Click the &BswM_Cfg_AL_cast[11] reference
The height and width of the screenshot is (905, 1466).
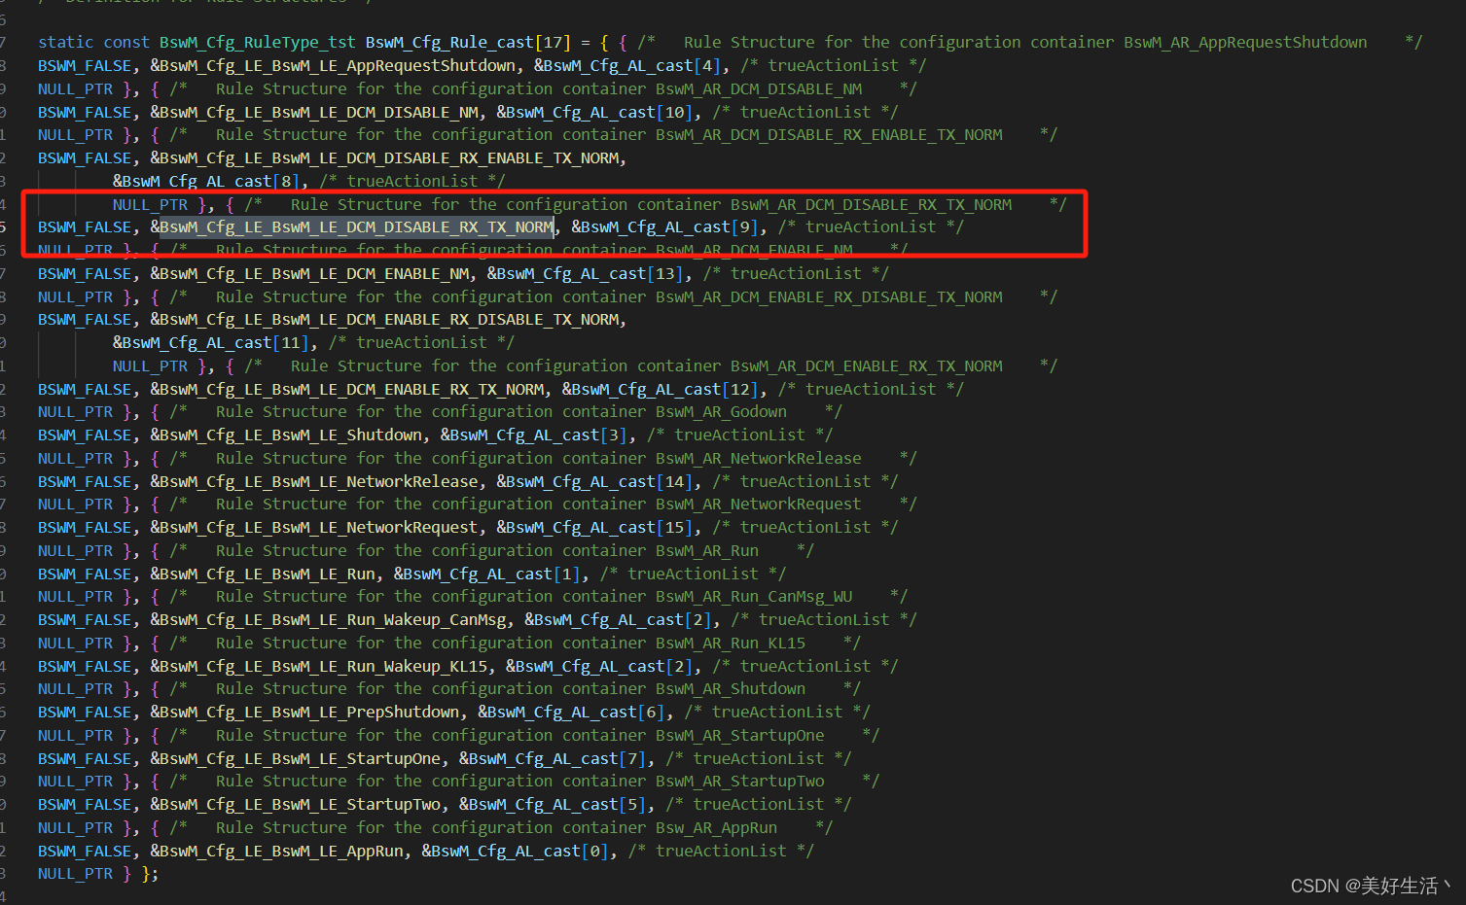(211, 342)
